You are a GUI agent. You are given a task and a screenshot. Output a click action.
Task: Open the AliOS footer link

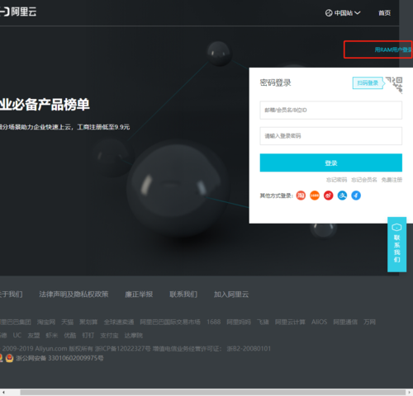click(320, 322)
